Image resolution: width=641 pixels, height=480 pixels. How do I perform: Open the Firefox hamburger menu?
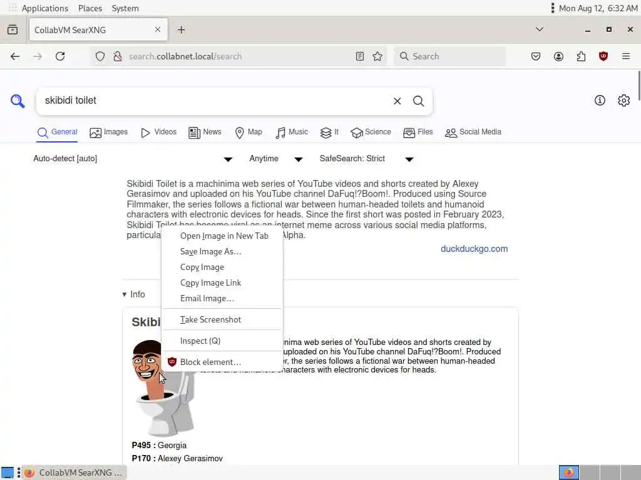(626, 56)
